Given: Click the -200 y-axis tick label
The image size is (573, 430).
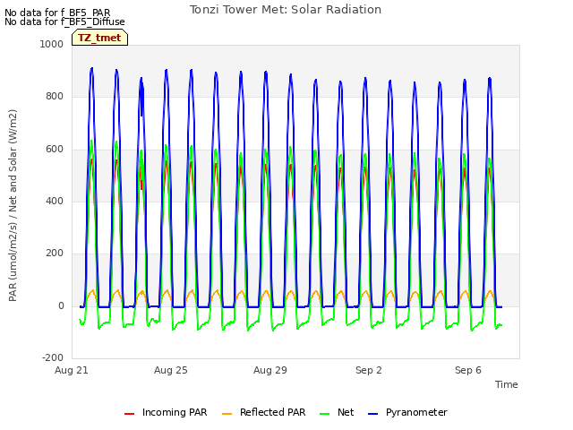Looking at the screenshot, I should (53, 357).
